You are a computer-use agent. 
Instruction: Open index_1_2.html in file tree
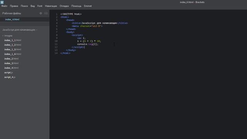point(13,45)
